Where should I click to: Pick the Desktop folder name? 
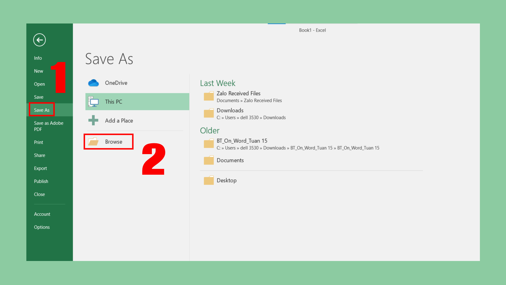point(226,180)
